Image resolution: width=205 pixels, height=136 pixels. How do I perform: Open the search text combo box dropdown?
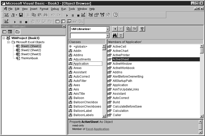click(x=108, y=36)
